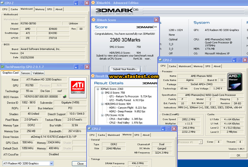
Task: Click the bottom CPU-Z Memory window title icon
Action: coord(89,129)
